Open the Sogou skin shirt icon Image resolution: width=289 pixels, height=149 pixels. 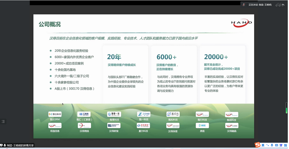[x=281, y=145]
